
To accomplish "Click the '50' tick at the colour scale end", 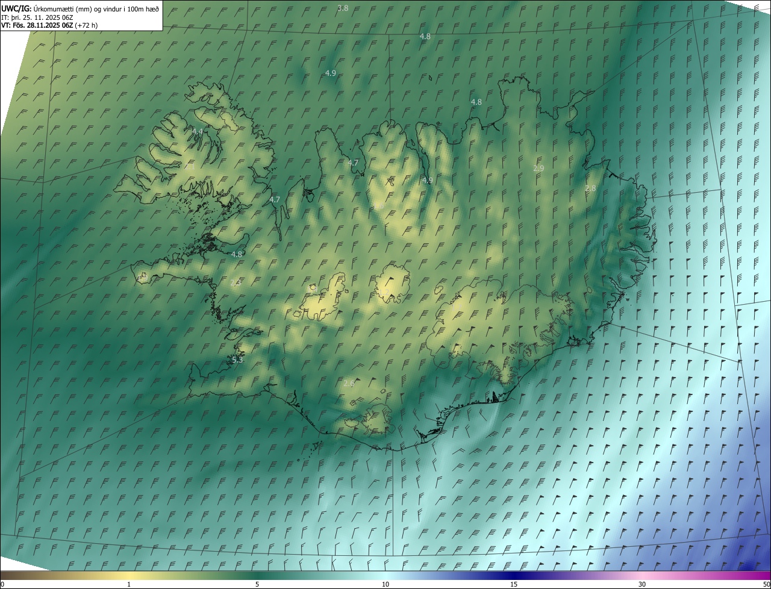I will coord(766,584).
